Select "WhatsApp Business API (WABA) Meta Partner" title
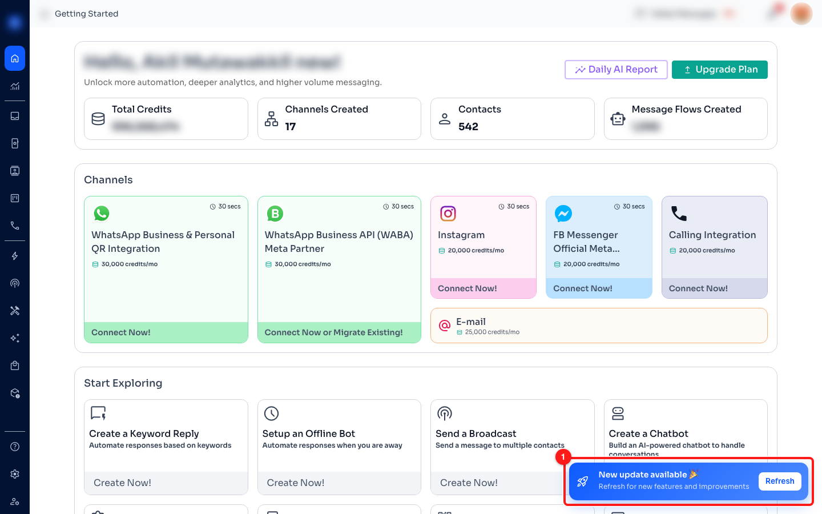The image size is (822, 514). [339, 242]
